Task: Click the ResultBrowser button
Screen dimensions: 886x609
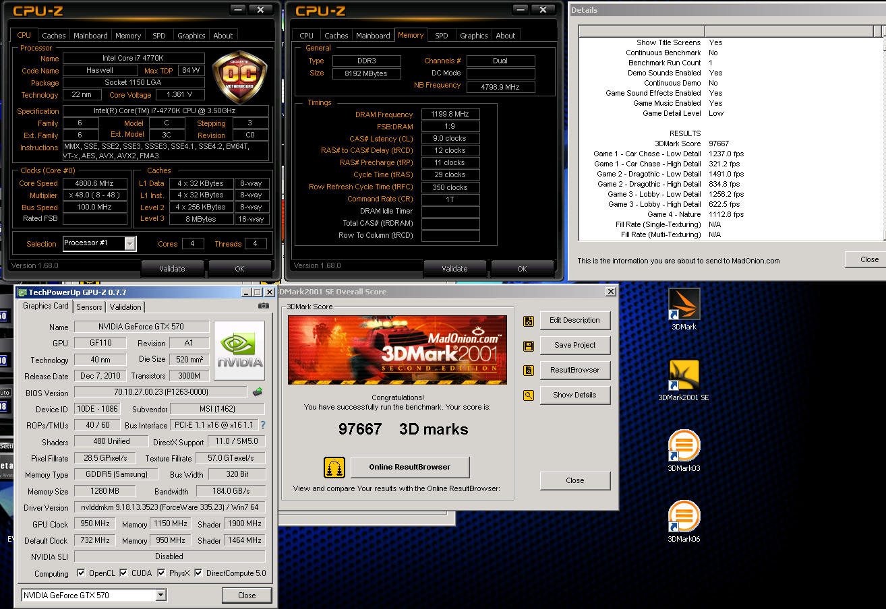Action: coord(574,370)
